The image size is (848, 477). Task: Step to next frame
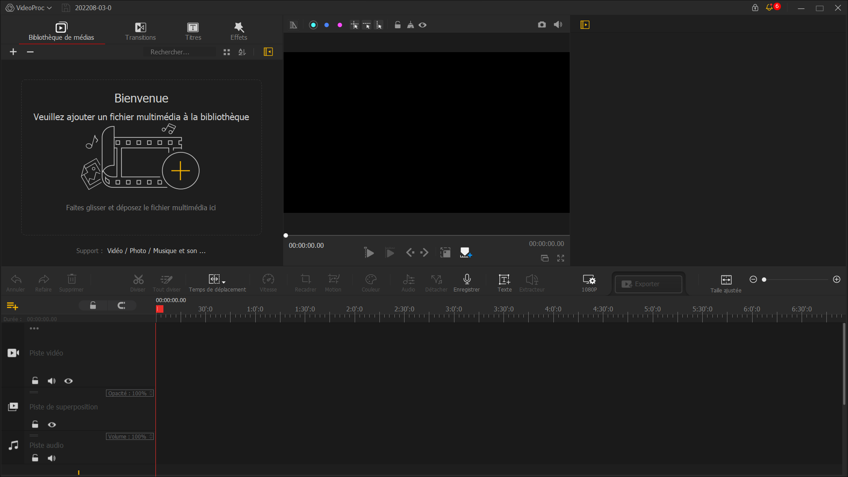[424, 253]
